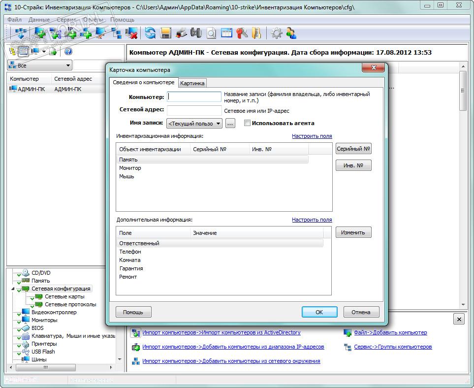
Task: Click the icon beside Import from ActiveDirectory link
Action: tap(135, 333)
